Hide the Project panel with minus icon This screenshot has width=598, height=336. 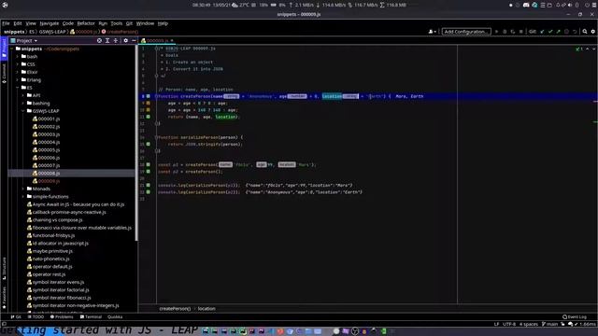click(x=134, y=40)
